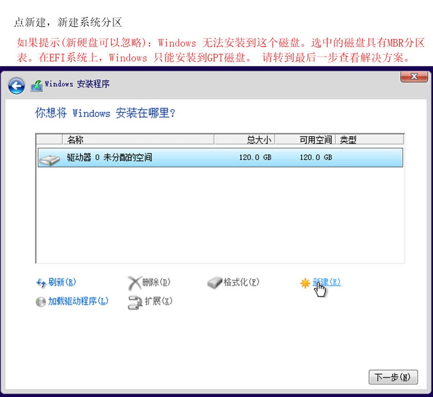Screen dimensions: 433x397
Task: Click the load driver CD icon
Action: 41,302
